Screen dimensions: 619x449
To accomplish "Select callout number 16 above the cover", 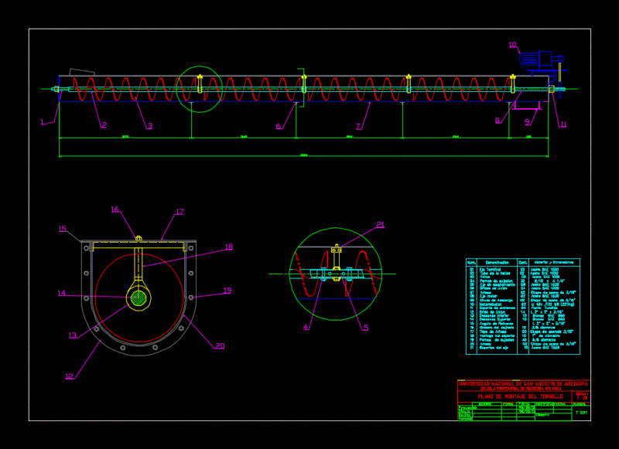I will coord(115,209).
